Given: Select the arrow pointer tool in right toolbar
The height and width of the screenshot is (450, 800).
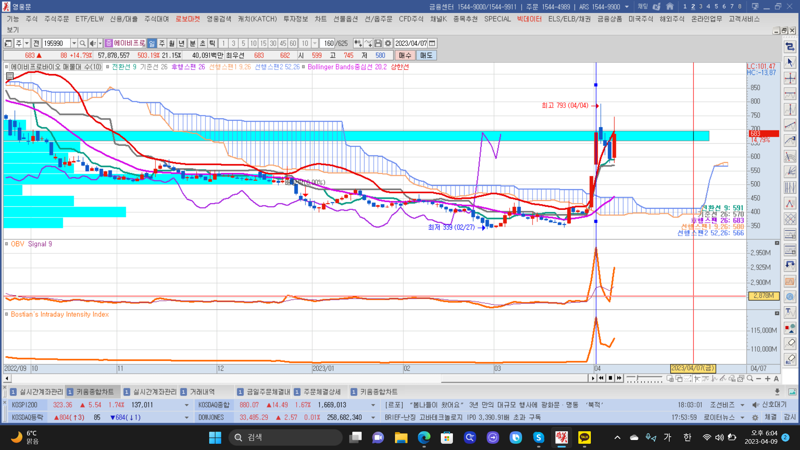Looking at the screenshot, I should coord(790,62).
